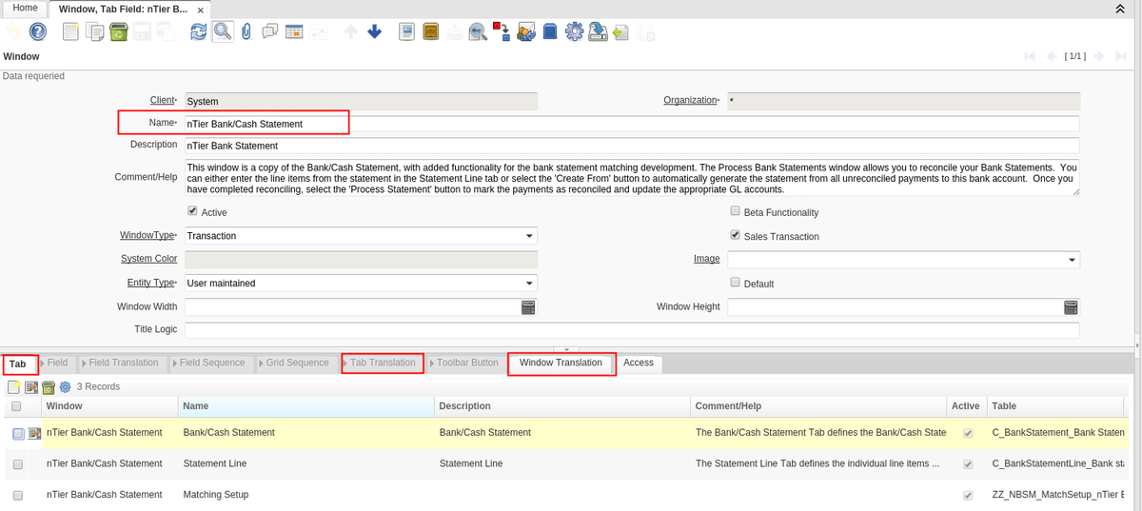The image size is (1142, 511).
Task: Open the WindowType dropdown
Action: point(529,236)
